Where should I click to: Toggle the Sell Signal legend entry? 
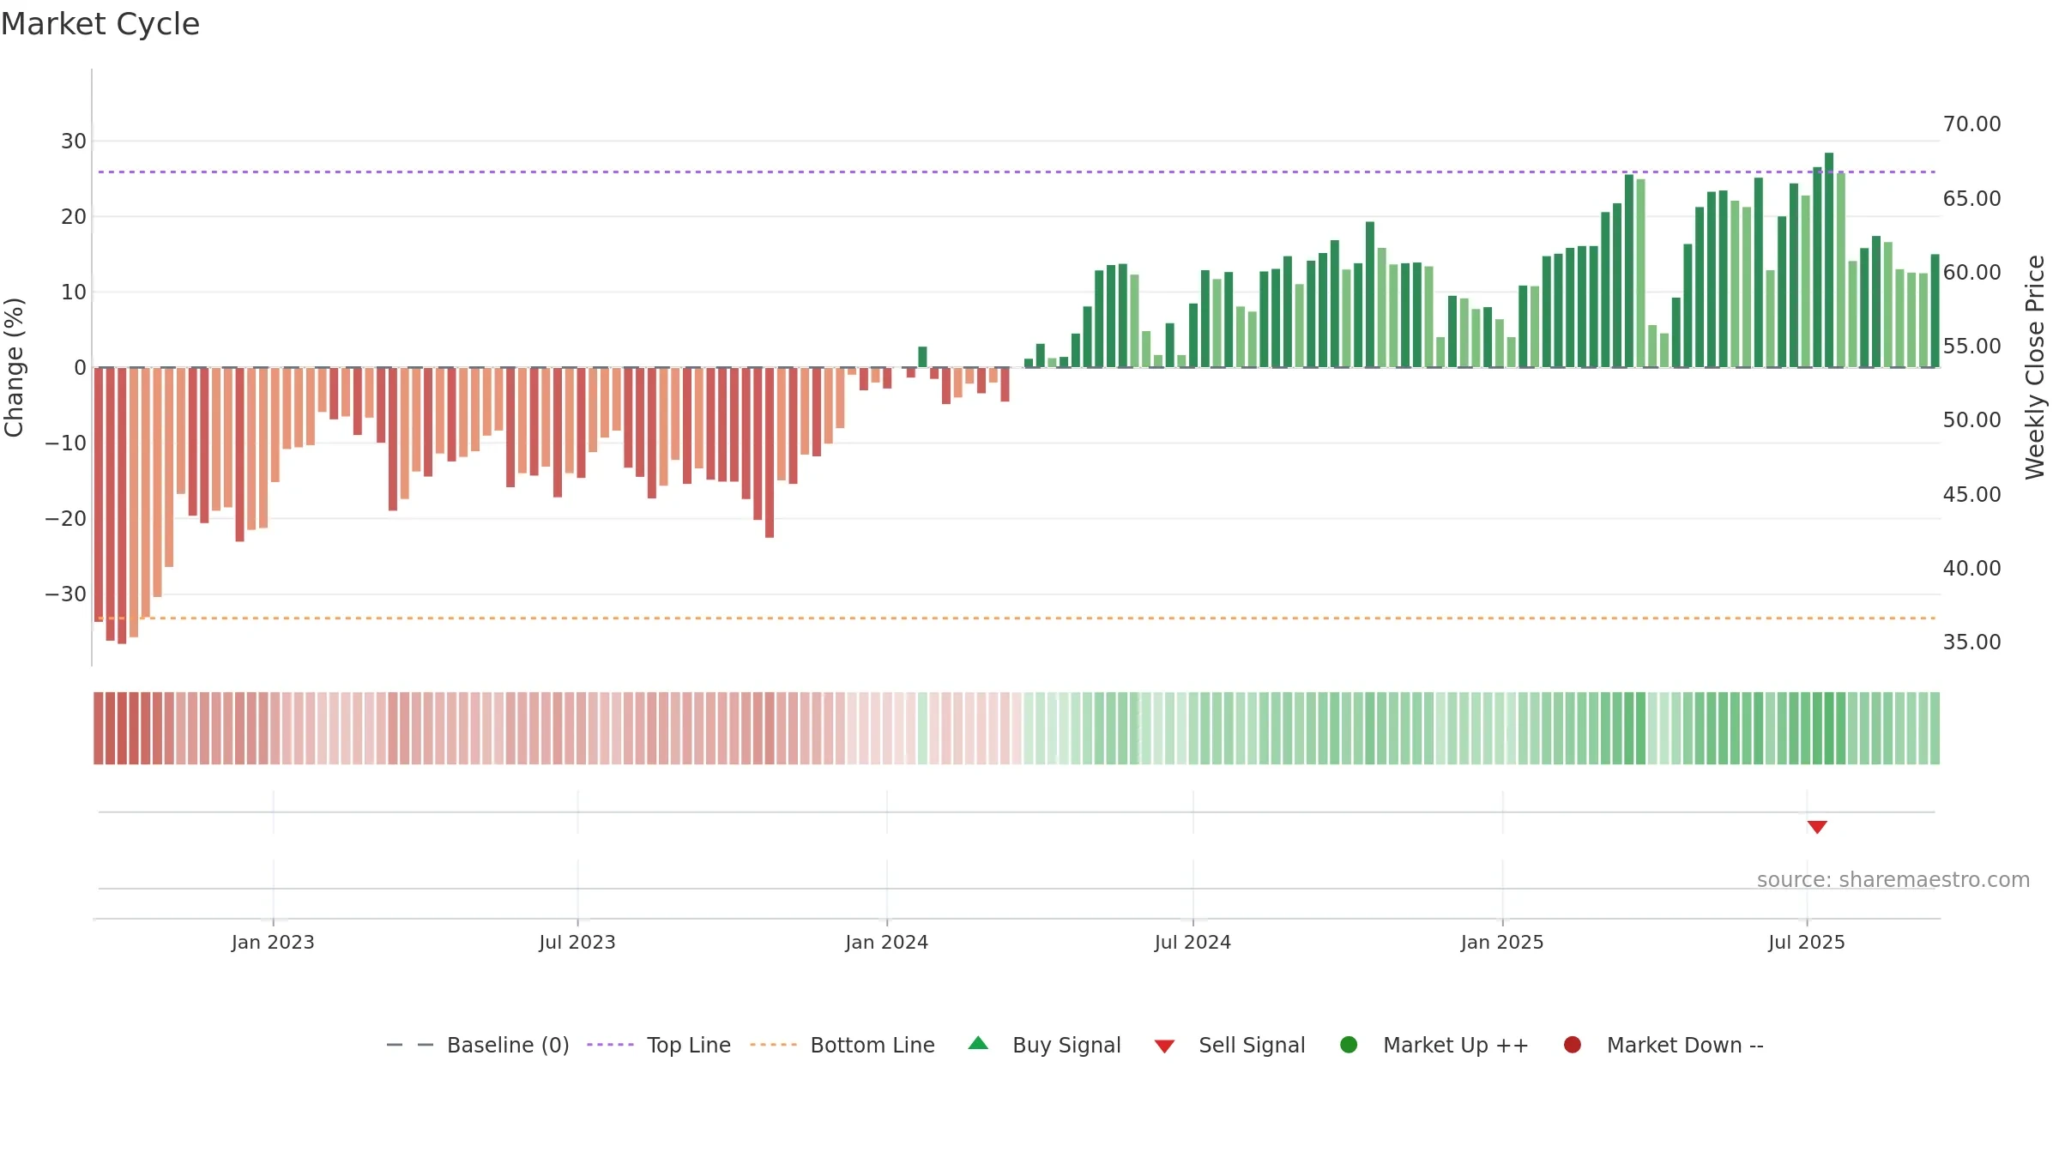pos(1229,1045)
